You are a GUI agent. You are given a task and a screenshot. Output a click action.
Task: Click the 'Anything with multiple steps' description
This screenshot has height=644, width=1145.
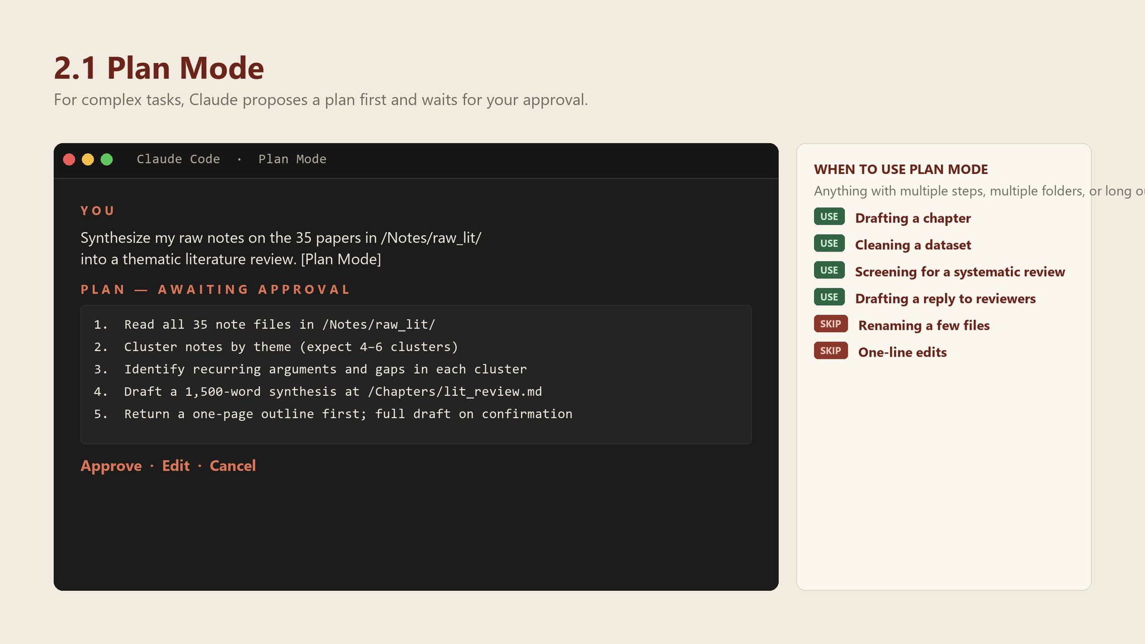click(980, 191)
